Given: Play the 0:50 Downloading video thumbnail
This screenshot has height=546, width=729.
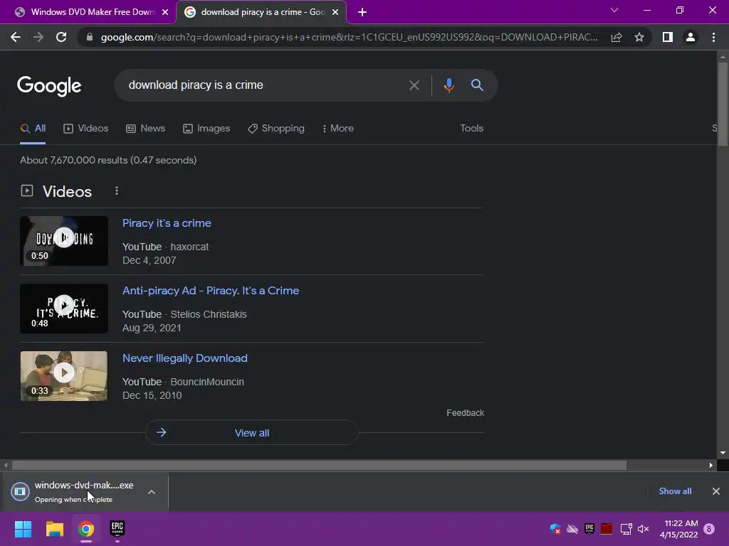Looking at the screenshot, I should (64, 241).
